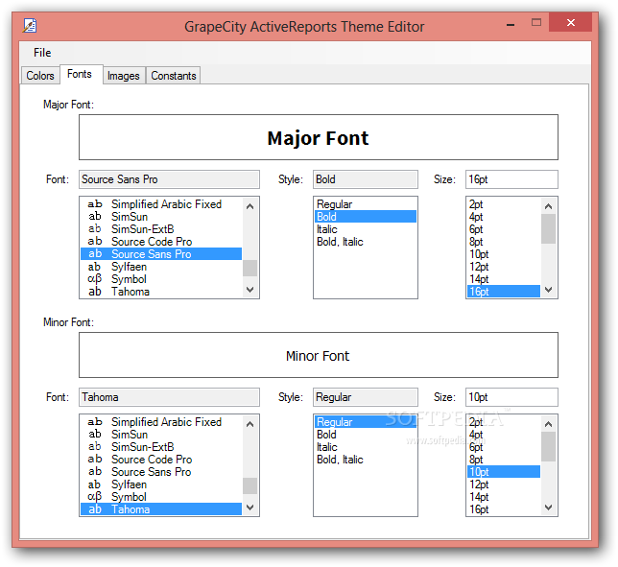Choose Regular style for Major Font
Viewport: 618px width, 567px height.
pos(366,204)
